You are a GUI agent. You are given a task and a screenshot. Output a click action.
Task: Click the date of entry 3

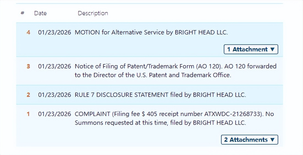[54, 66]
